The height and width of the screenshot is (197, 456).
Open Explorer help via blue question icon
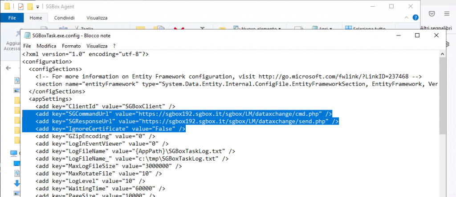pos(415,18)
